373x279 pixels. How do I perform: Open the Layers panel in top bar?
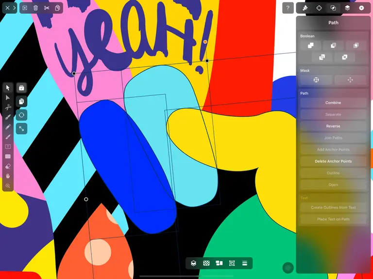click(x=347, y=8)
